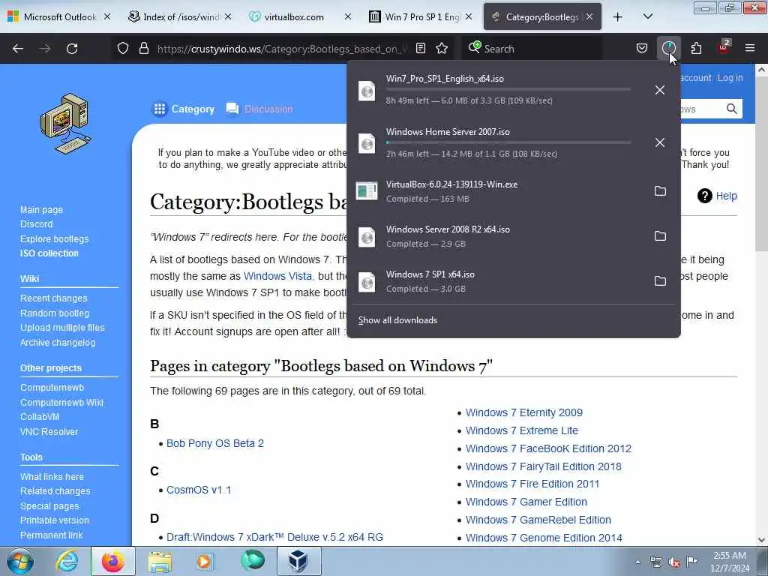
Task: Switch to Firefox in the taskbar
Action: click(112, 561)
